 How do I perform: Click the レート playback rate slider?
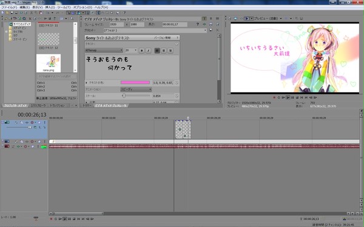36,217
